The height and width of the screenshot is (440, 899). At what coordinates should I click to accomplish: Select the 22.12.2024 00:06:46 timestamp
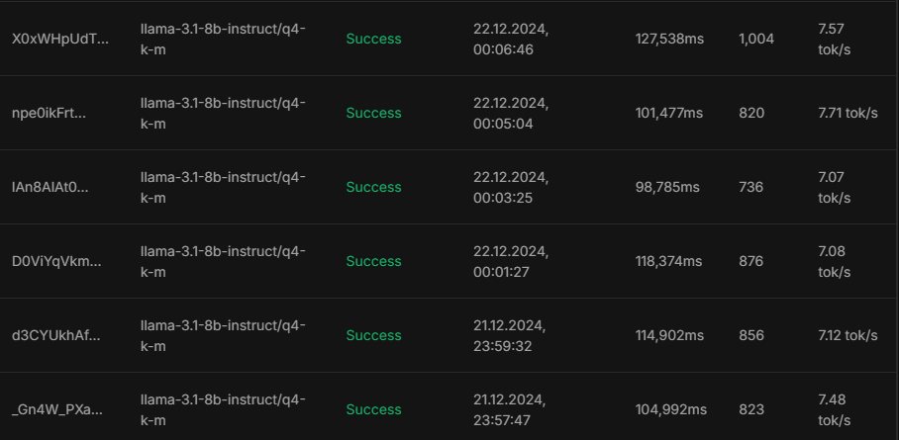pos(511,39)
